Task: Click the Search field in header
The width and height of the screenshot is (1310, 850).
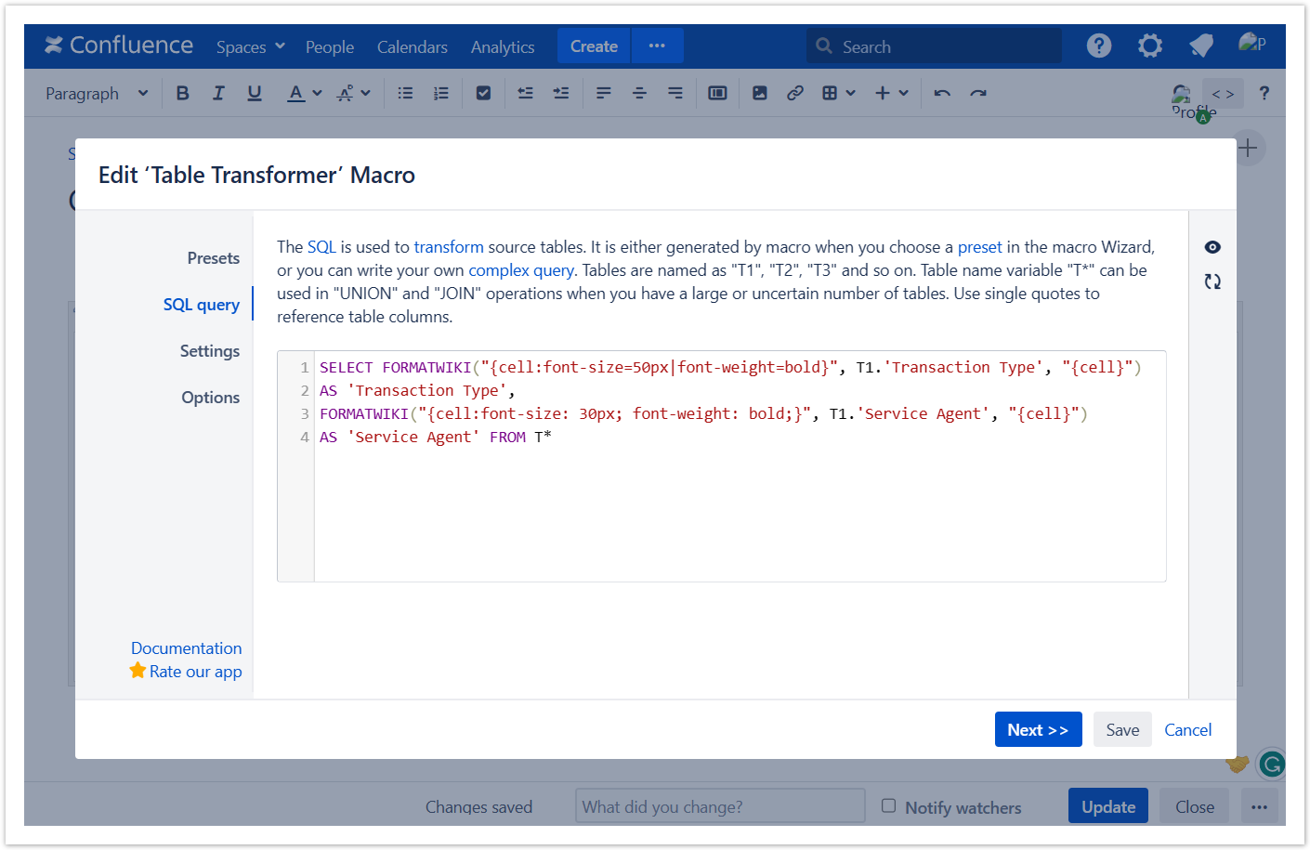Action: pyautogui.click(x=934, y=46)
